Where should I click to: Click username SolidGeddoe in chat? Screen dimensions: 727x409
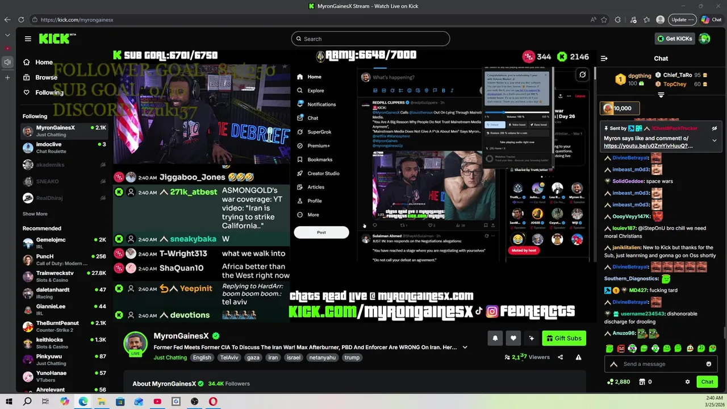click(628, 181)
